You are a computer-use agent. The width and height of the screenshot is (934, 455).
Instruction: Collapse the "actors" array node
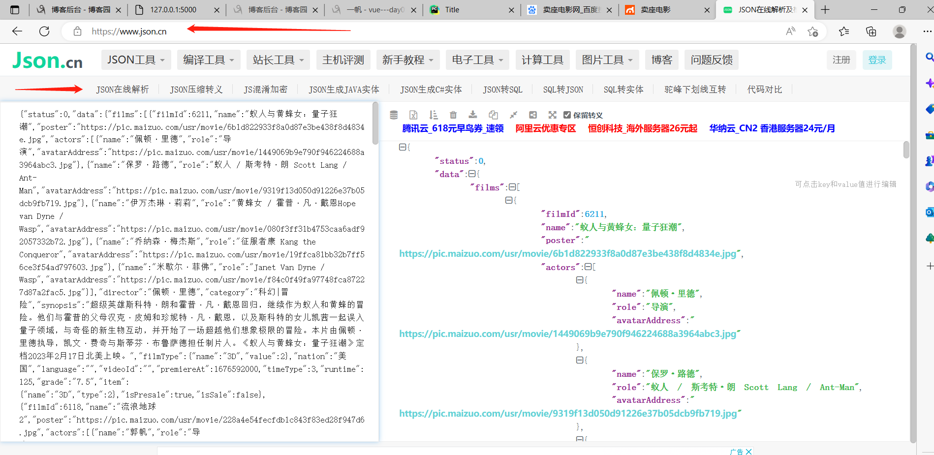[588, 267]
